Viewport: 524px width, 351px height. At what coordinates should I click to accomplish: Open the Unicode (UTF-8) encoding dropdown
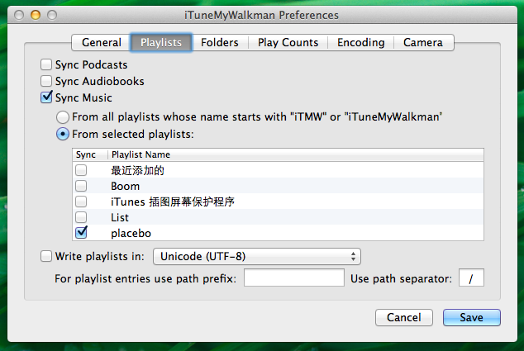[256, 257]
